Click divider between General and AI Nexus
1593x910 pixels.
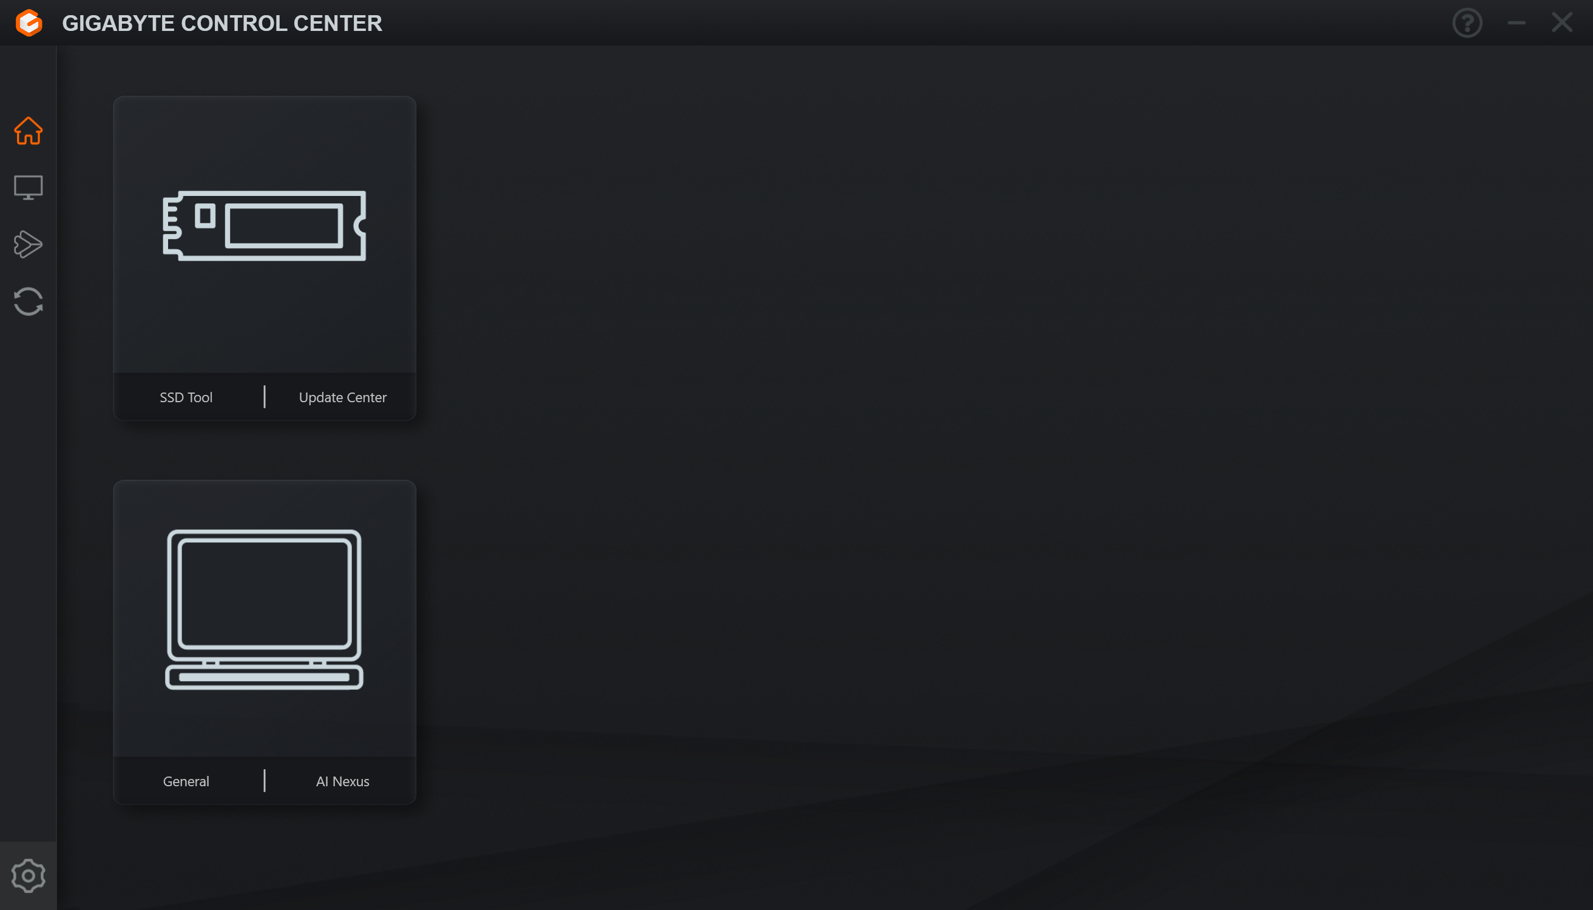click(x=265, y=781)
